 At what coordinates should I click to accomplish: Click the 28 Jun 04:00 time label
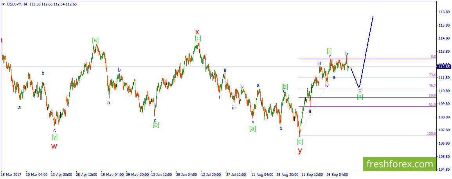tap(187, 175)
